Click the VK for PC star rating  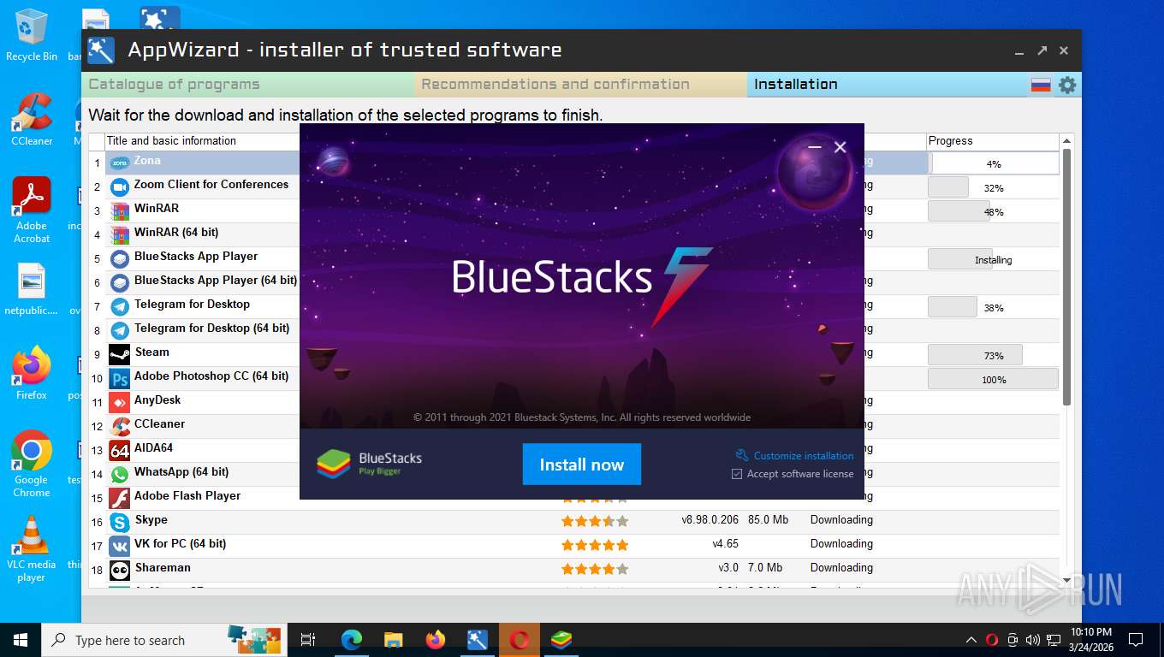[x=595, y=545]
